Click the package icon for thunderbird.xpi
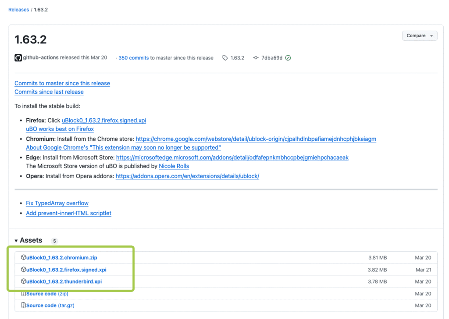Image resolution: width=449 pixels, height=319 pixels. (24, 281)
